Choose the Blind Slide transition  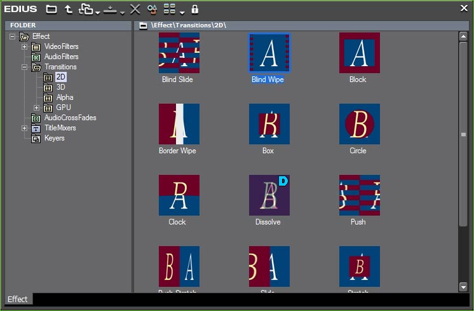[179, 53]
